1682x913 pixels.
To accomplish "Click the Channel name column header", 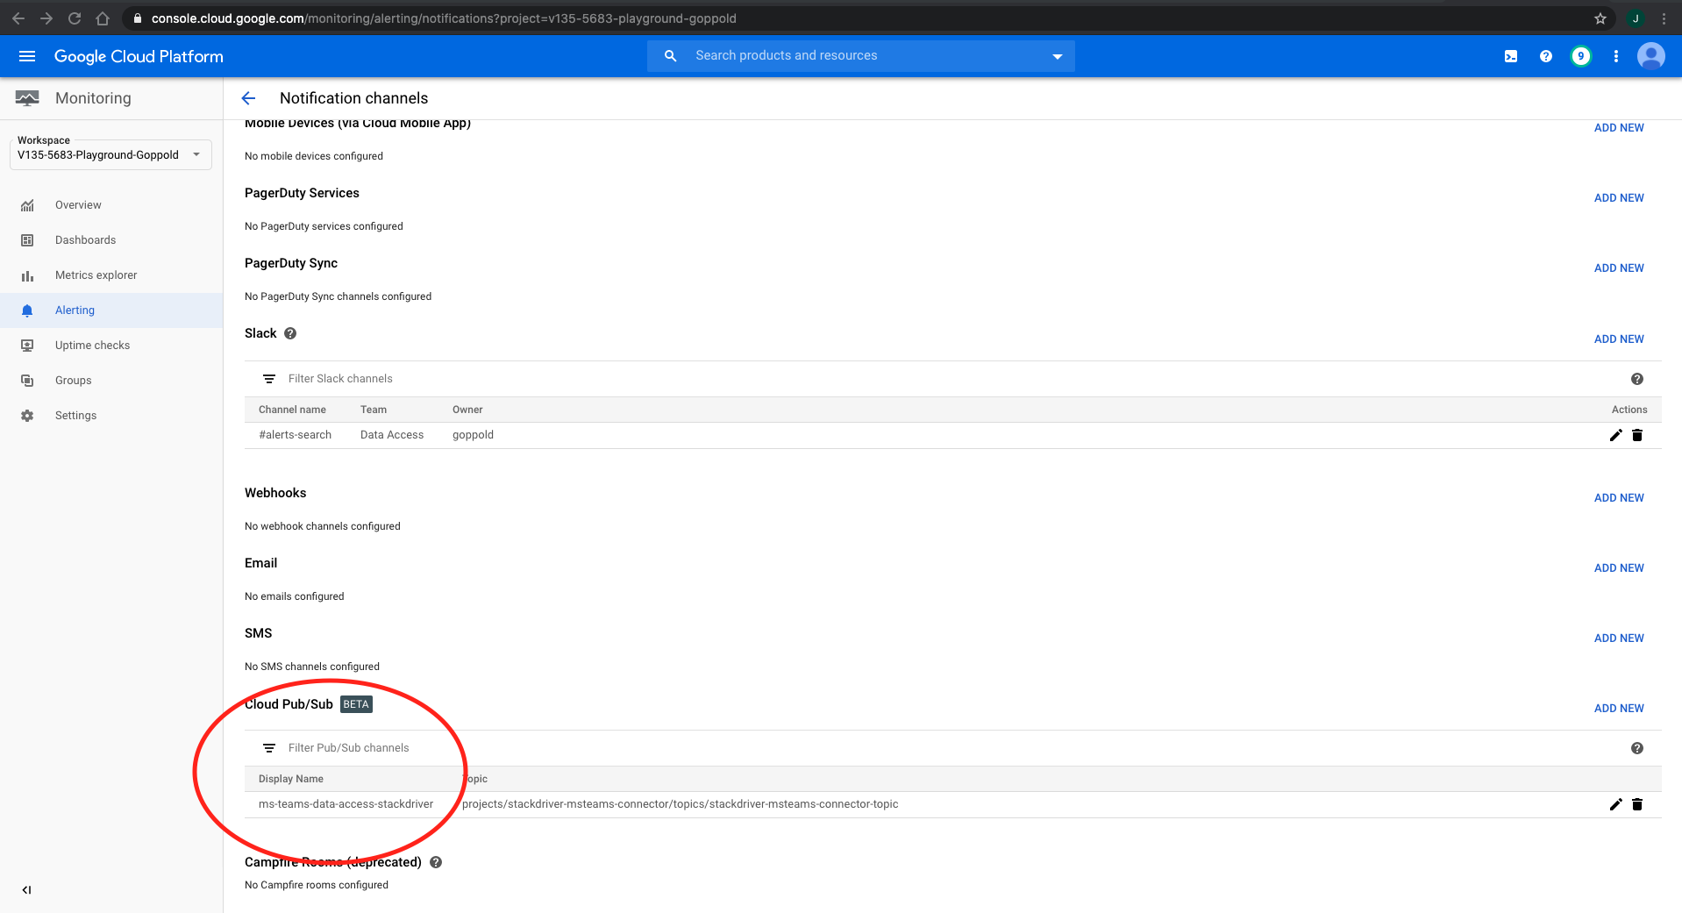I will 292,410.
